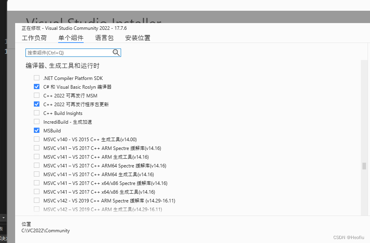Viewport: 370px width, 243px height.
Task: Enable MSVC v142 VS 2019 ARM 生成工具
Action: pyautogui.click(x=37, y=209)
